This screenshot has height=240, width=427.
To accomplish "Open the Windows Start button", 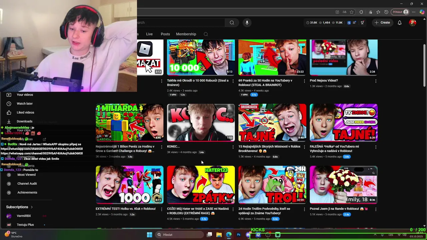I will 149,235.
